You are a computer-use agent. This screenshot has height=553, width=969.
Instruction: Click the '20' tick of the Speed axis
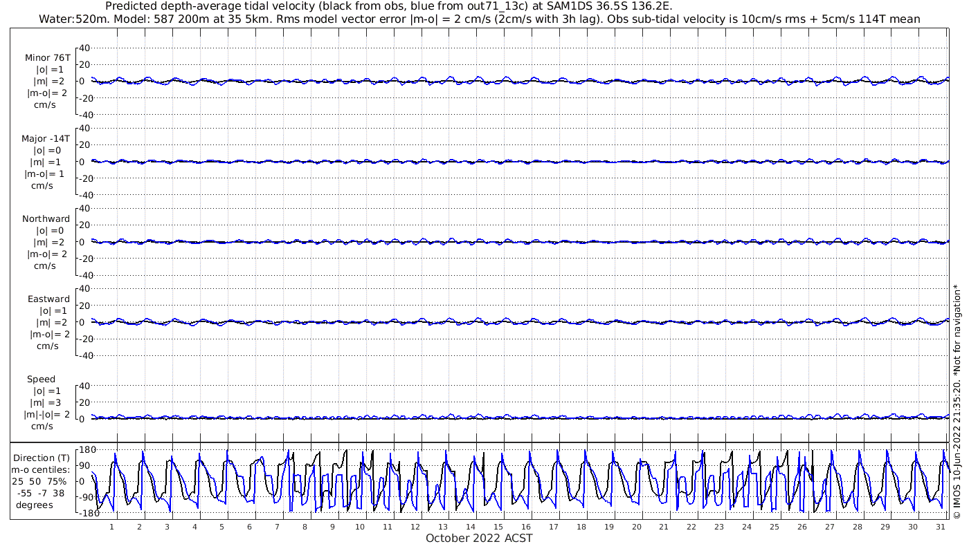click(85, 402)
